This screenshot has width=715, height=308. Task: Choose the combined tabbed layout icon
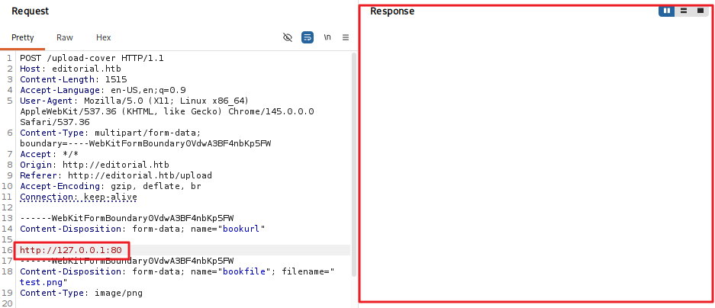click(700, 11)
